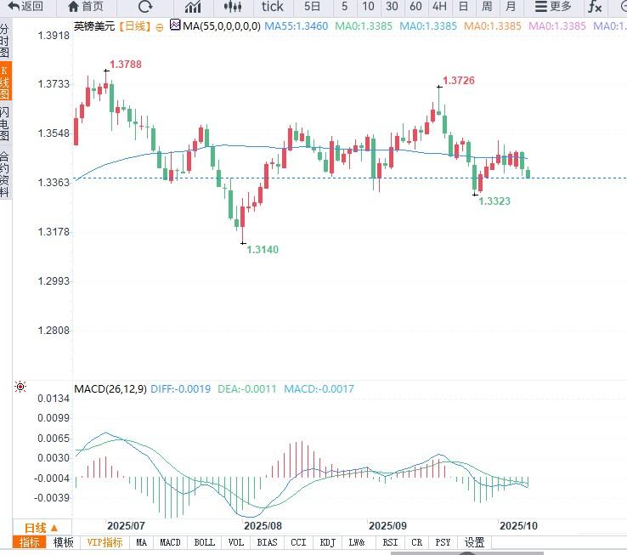Open the 更多 menu
The height and width of the screenshot is (555, 627).
click(x=553, y=7)
